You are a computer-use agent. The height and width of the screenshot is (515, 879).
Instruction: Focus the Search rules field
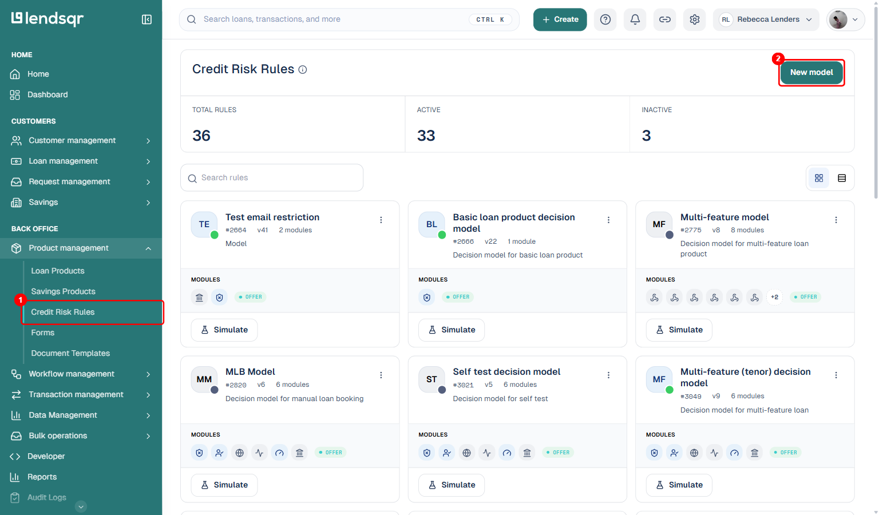click(272, 178)
